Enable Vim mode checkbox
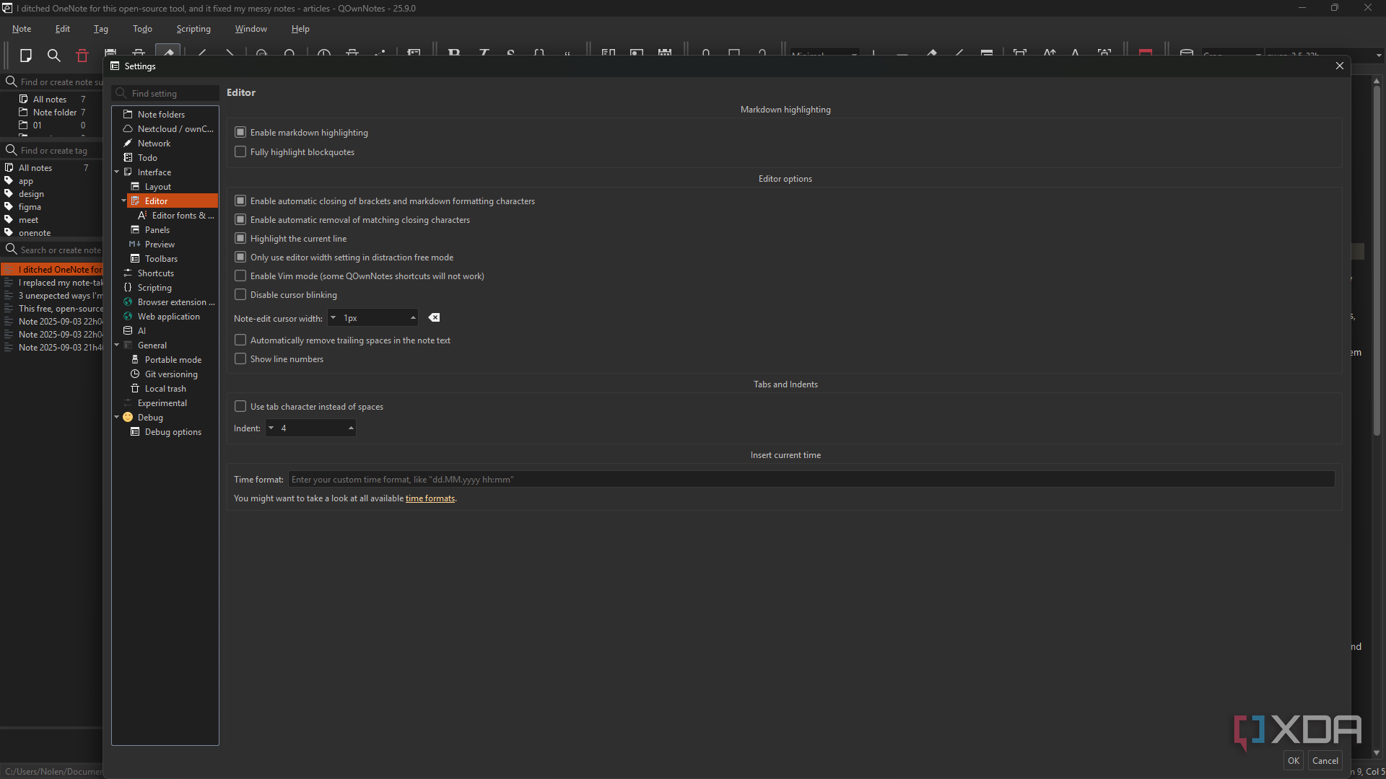 pos(240,276)
